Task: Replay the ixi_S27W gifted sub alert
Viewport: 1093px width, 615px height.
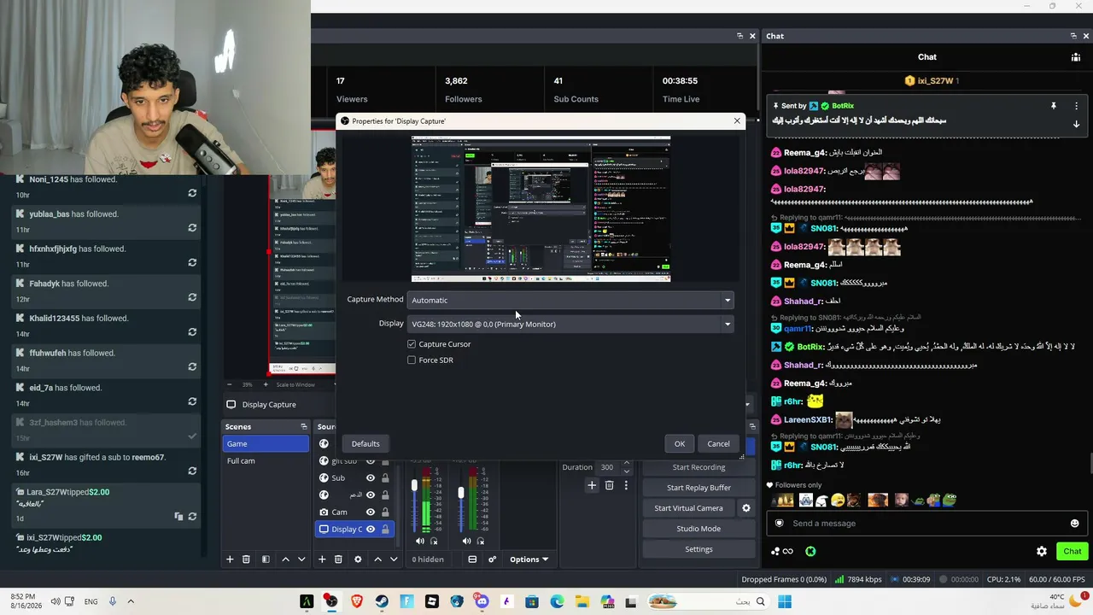Action: [192, 471]
